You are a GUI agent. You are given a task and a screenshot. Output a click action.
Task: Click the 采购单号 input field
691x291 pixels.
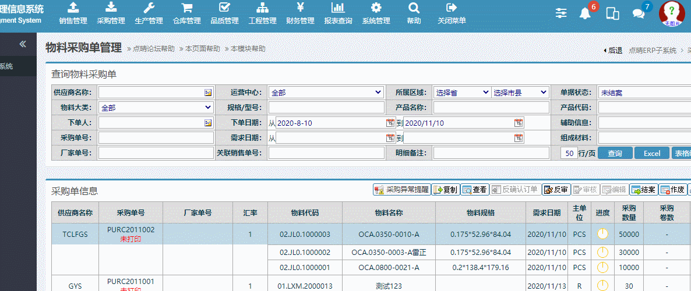click(156, 138)
